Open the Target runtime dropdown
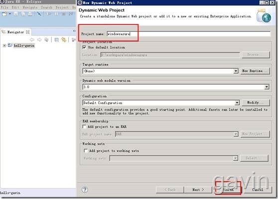This screenshot has width=278, height=199. click(236, 71)
